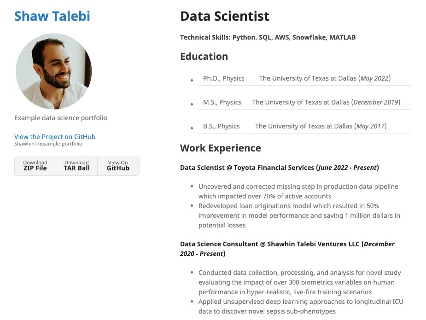Viewport: 426px width, 320px height.
Task: Click the Download TAR Ball button
Action: [76, 166]
